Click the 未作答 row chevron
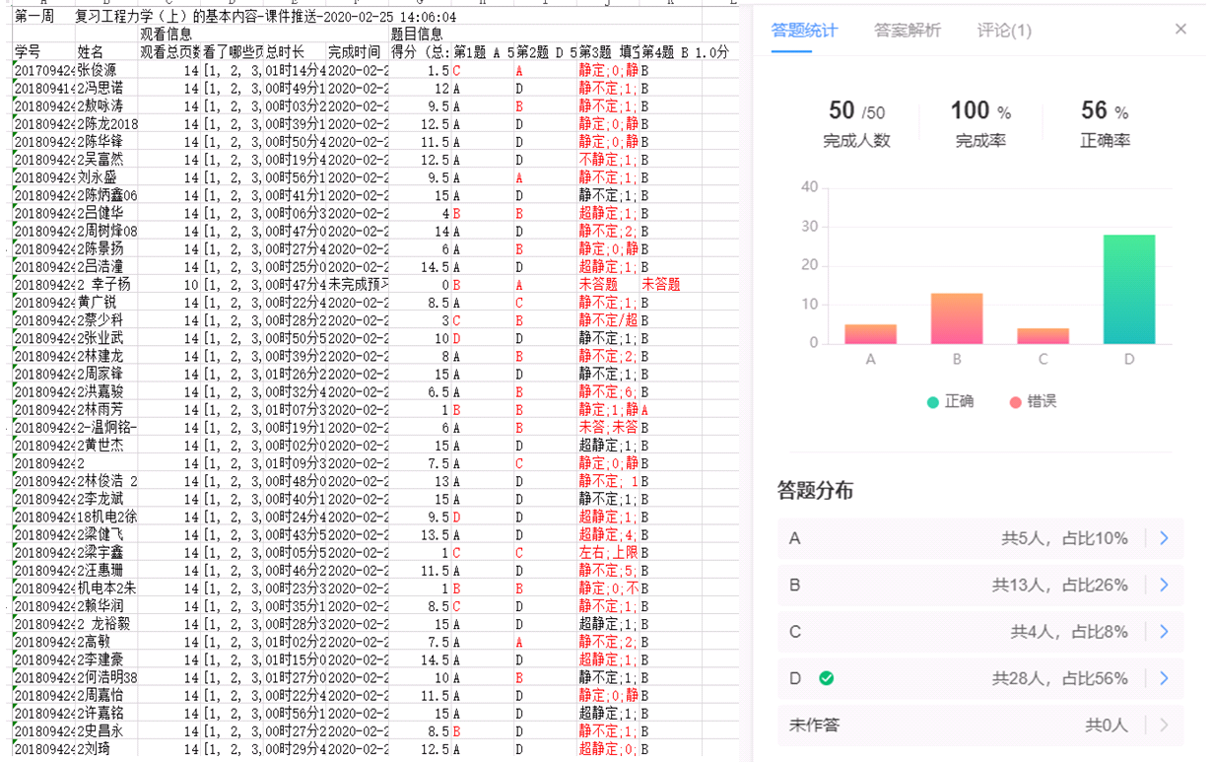Viewport: 1213px width, 762px height. pyautogui.click(x=1164, y=726)
